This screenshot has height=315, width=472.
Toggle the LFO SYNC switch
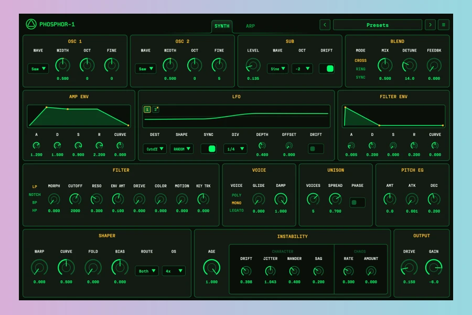tap(208, 149)
